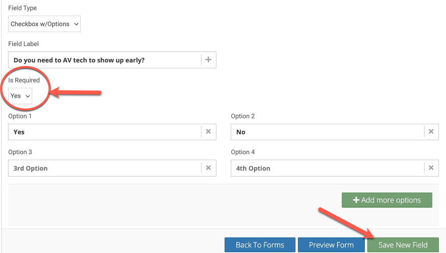Remove the 3rd Option text via X icon
Image resolution: width=446 pixels, height=253 pixels.
pos(208,167)
